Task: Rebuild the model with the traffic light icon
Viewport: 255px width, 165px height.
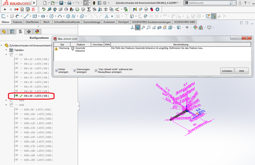Action: tap(94, 3)
